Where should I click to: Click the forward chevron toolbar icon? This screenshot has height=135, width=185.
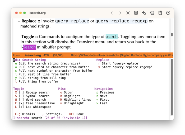click(x=120, y=13)
